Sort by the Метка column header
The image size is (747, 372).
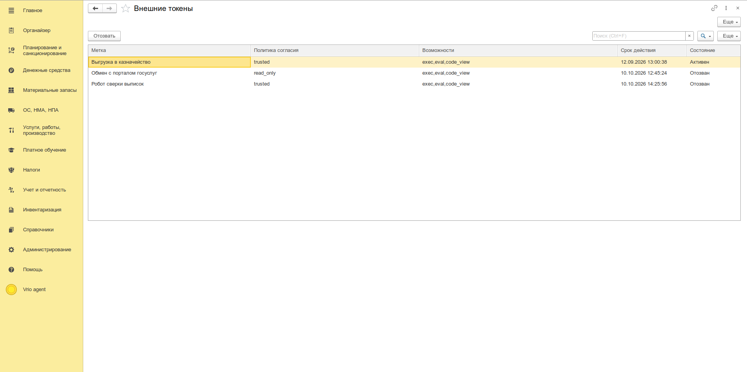tap(169, 50)
